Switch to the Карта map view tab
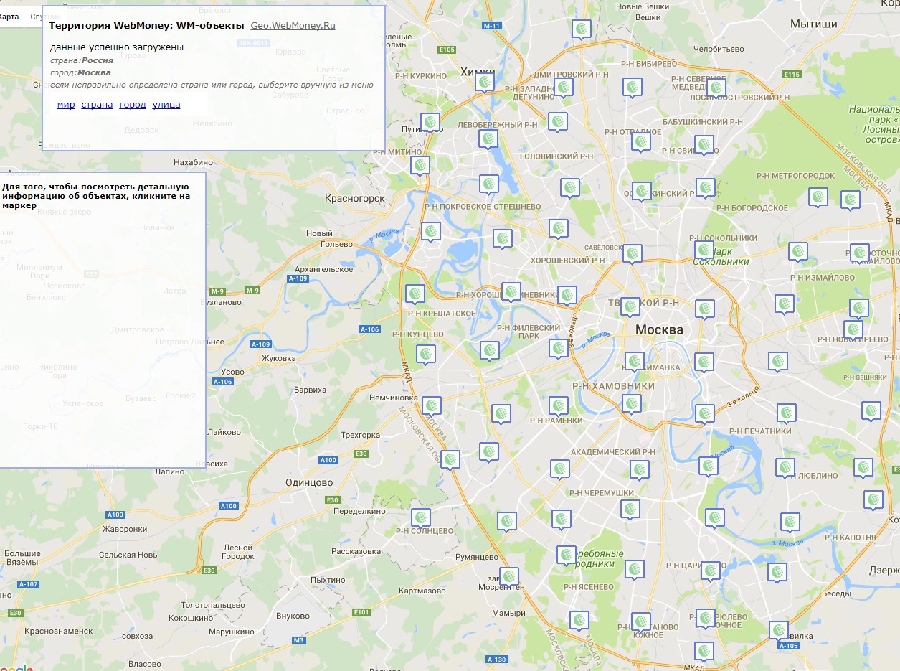Image resolution: width=900 pixels, height=671 pixels. 9,16
